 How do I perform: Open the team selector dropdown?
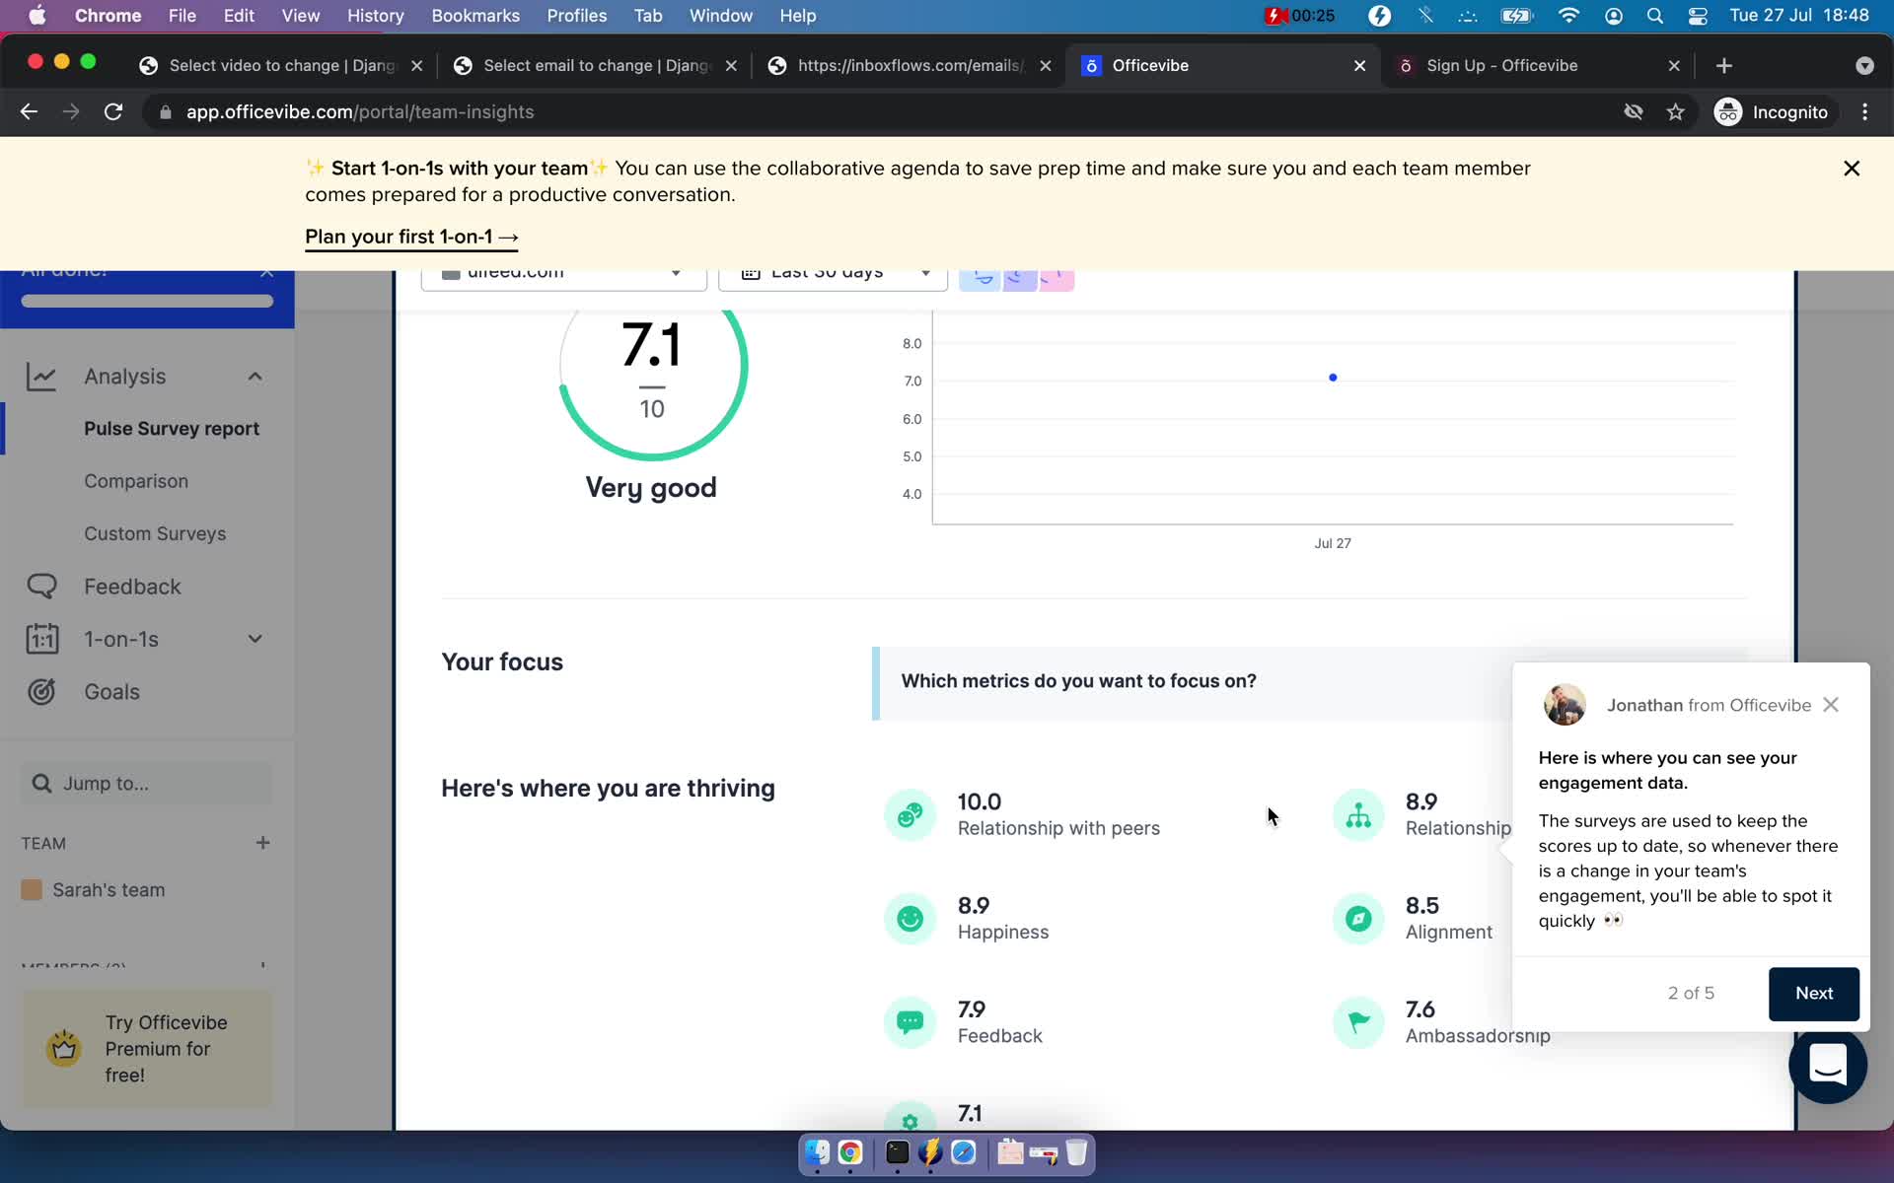click(x=564, y=278)
